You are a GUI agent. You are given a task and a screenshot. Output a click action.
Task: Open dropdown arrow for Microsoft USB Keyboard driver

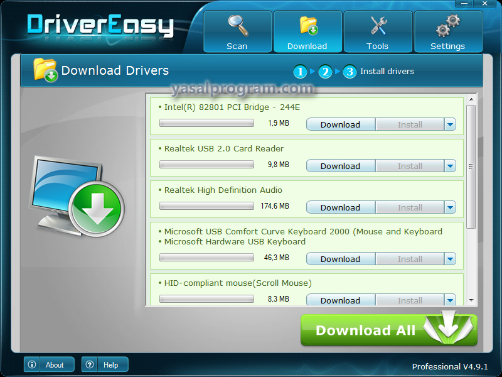[450, 259]
